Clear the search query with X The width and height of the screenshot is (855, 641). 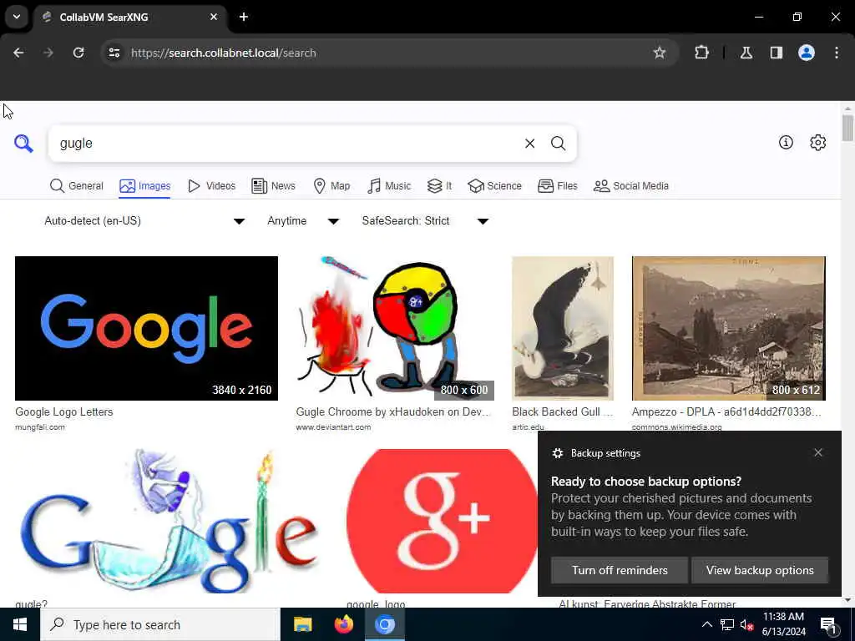(529, 144)
